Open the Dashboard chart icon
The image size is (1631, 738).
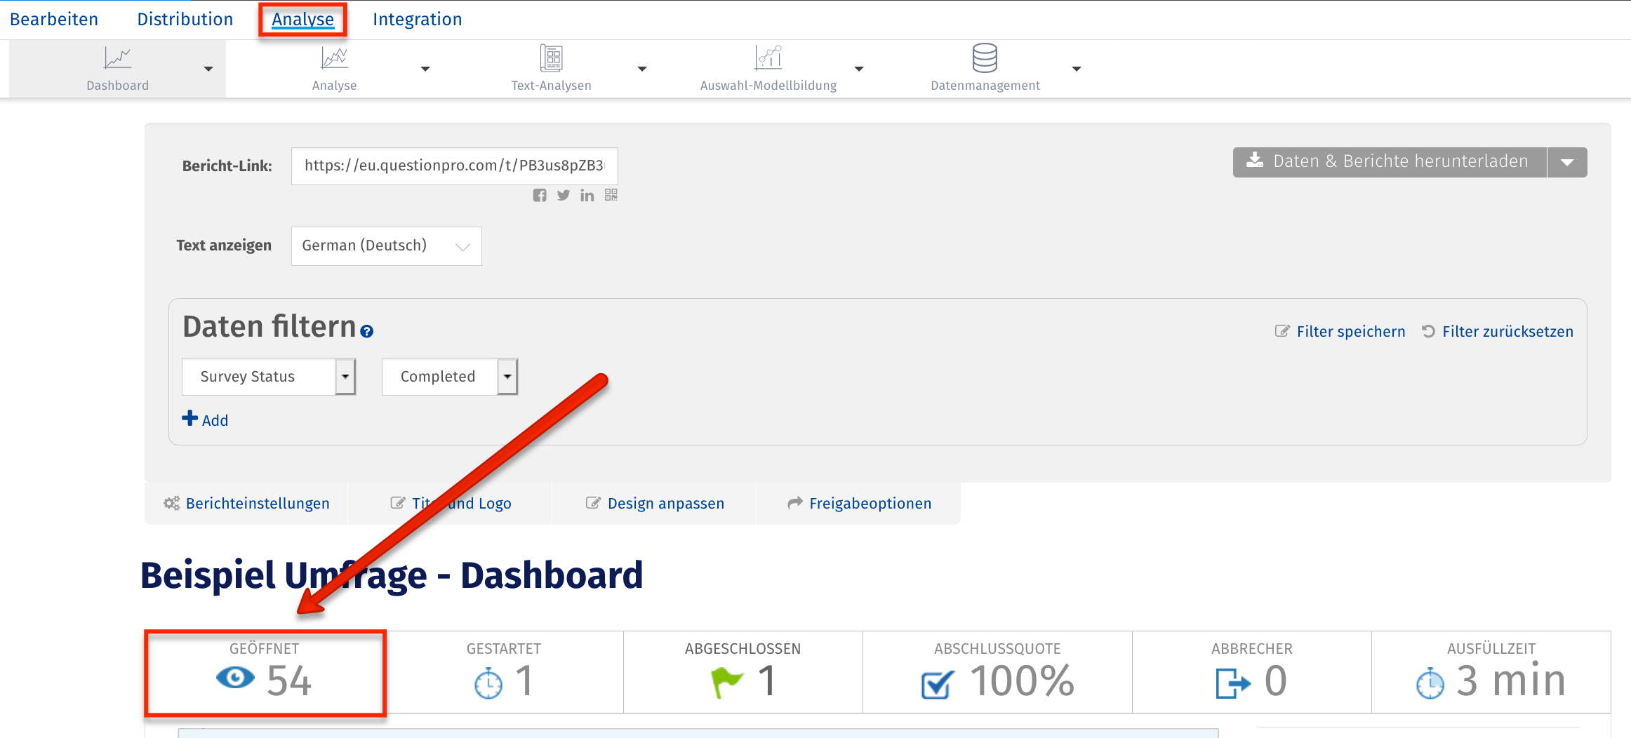point(117,58)
